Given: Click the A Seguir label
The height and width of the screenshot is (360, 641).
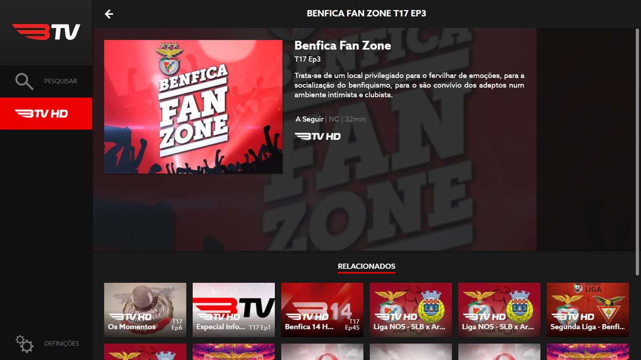Looking at the screenshot, I should coord(309,119).
